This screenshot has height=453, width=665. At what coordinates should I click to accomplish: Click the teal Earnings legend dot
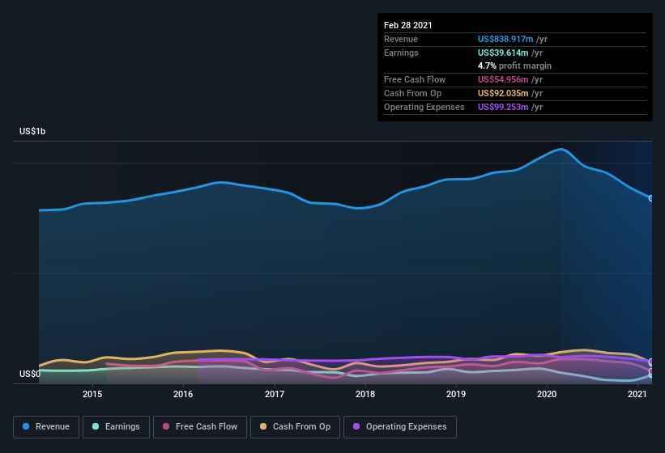96,427
